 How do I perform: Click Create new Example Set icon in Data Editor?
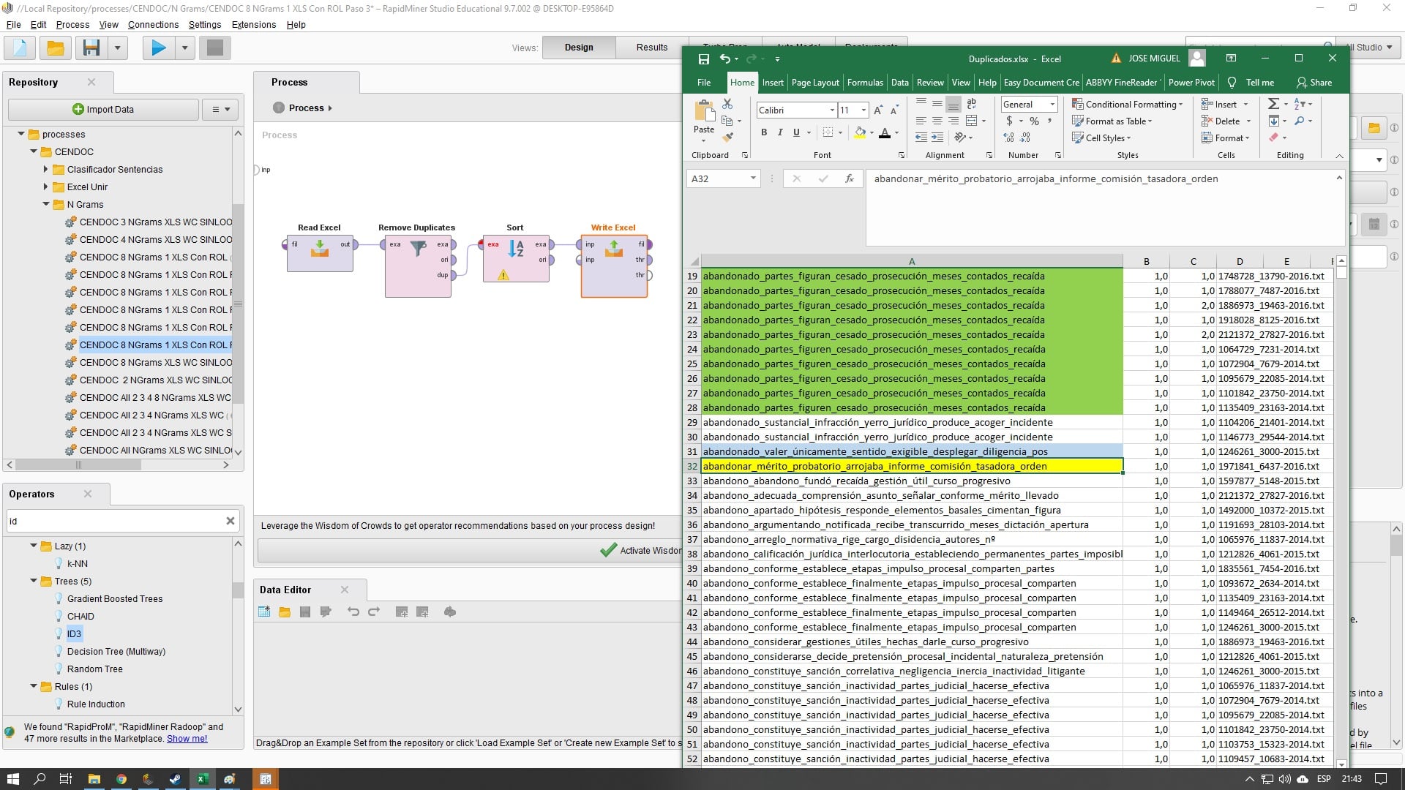tap(264, 612)
